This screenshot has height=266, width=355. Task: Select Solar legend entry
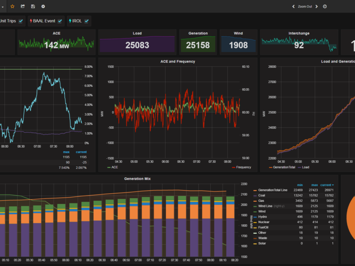click(262, 243)
